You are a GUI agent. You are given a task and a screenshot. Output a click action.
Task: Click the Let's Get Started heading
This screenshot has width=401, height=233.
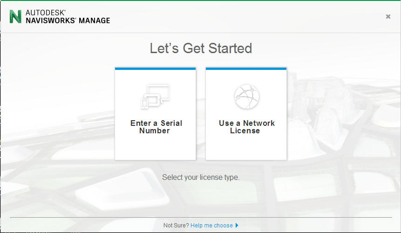pos(201,48)
